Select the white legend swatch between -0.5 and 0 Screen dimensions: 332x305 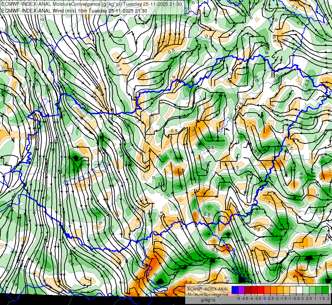[x=299, y=290]
